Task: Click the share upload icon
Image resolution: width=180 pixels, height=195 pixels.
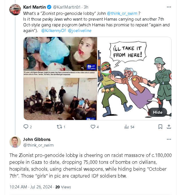Action: click(169, 127)
